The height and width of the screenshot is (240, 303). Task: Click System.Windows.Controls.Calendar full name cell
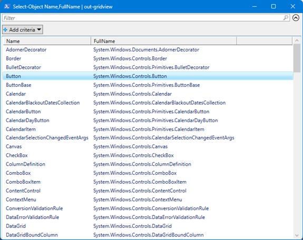[x=132, y=94]
